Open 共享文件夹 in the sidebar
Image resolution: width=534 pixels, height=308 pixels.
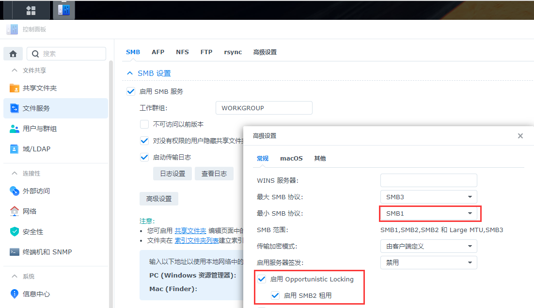point(40,88)
